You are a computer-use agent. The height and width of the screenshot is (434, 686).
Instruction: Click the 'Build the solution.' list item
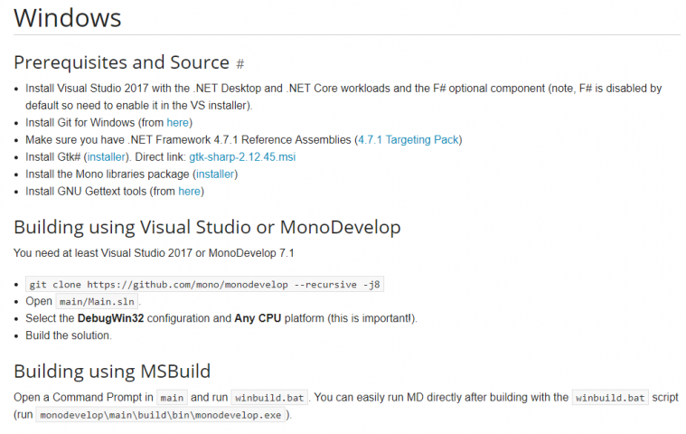click(69, 335)
